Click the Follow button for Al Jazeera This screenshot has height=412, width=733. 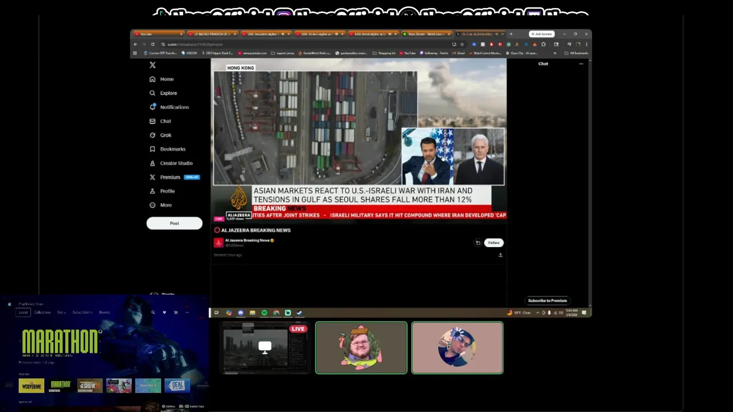[494, 243]
